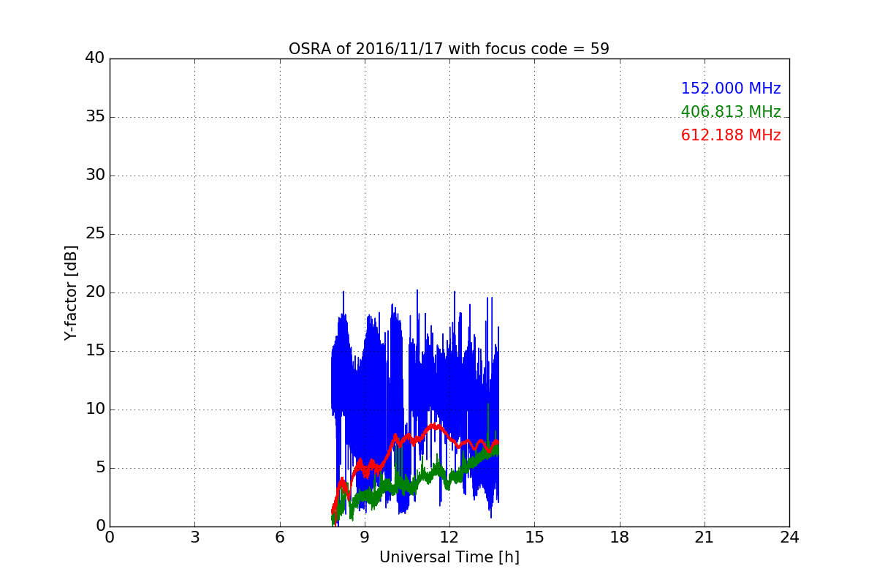
Task: Click the y-axis tick label 10
Action: click(x=95, y=409)
